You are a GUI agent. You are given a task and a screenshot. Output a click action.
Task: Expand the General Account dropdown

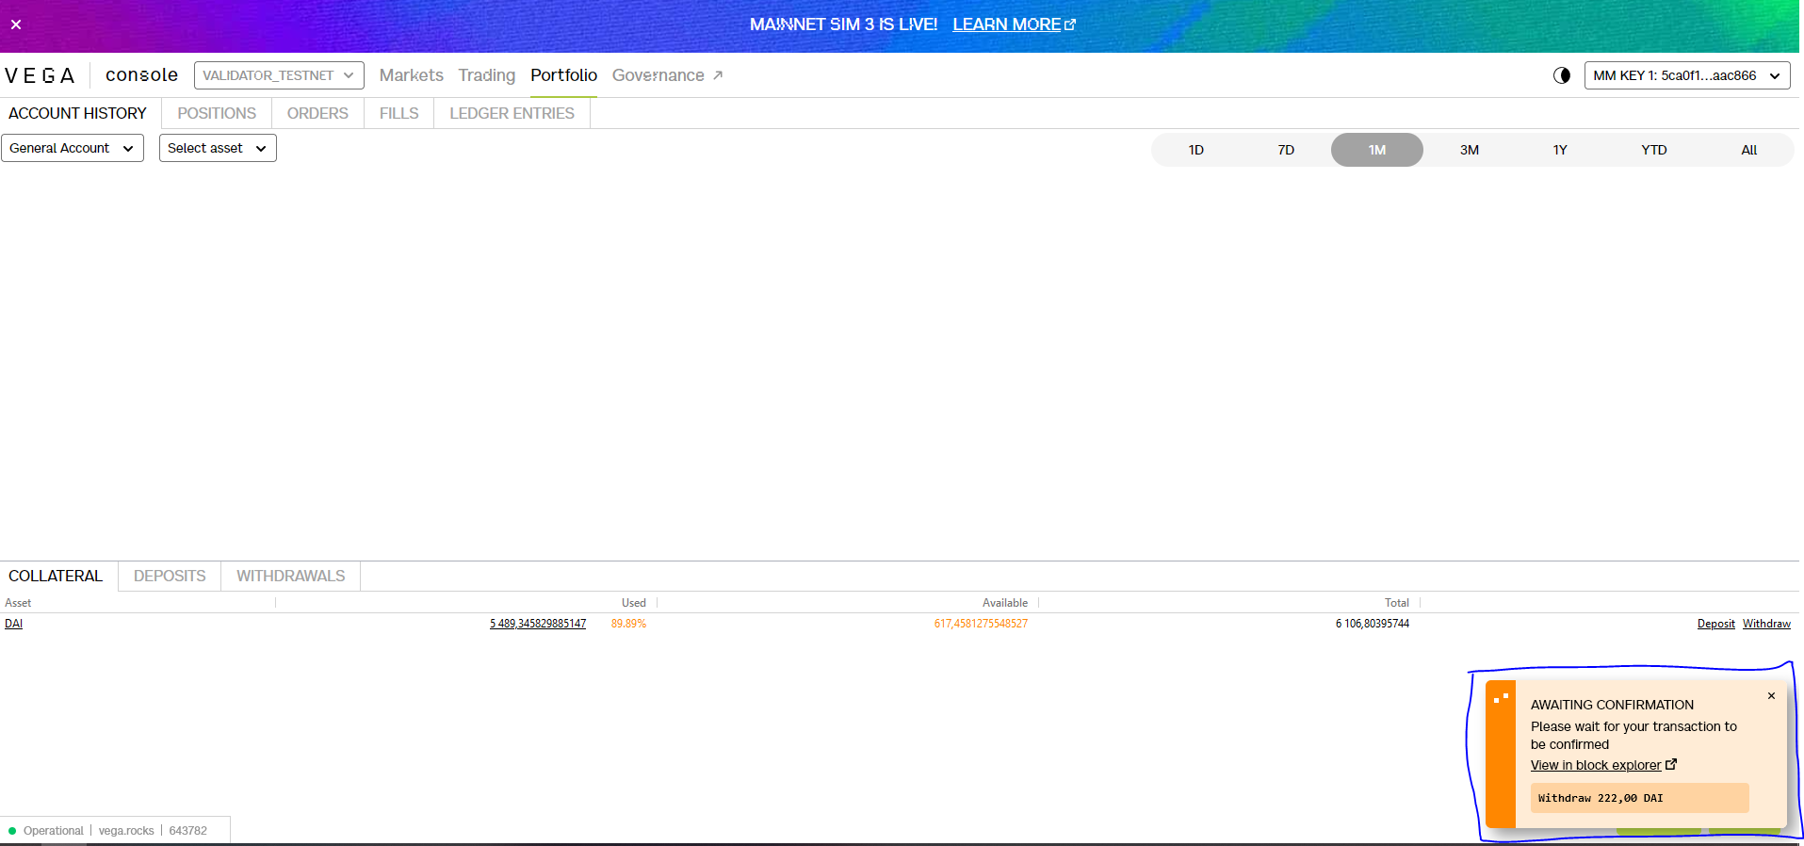pos(73,148)
